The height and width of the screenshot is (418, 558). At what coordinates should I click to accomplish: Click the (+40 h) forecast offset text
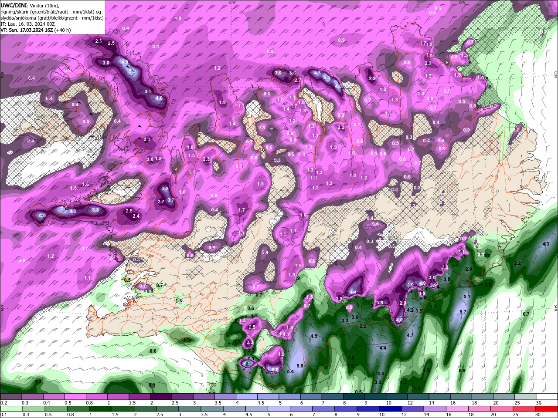pos(63,30)
